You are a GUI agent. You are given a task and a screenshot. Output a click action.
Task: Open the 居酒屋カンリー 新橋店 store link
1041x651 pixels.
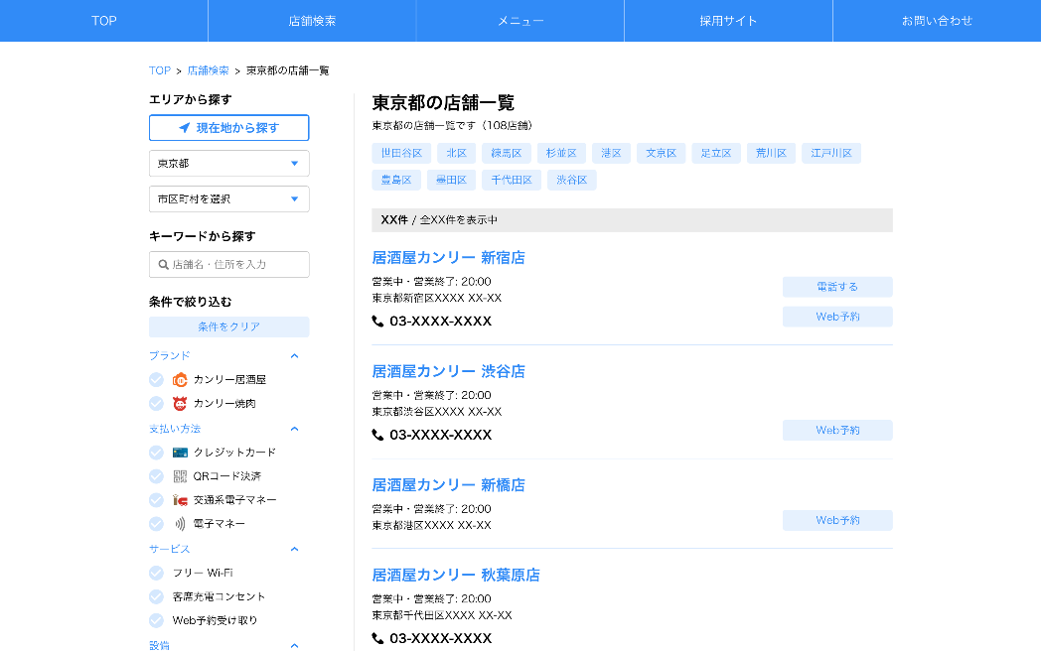pyautogui.click(x=448, y=485)
